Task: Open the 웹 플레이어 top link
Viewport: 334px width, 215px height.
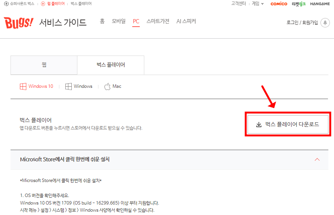Action: pyautogui.click(x=56, y=4)
